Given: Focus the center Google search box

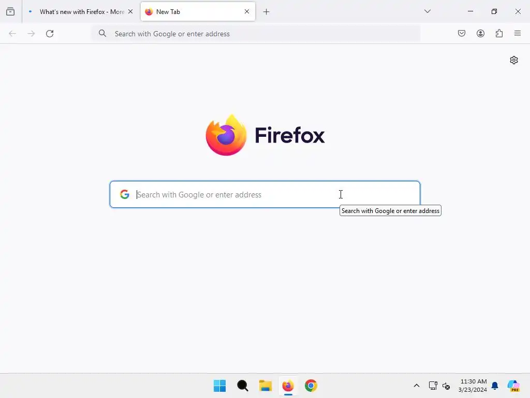Looking at the screenshot, I should tap(265, 194).
